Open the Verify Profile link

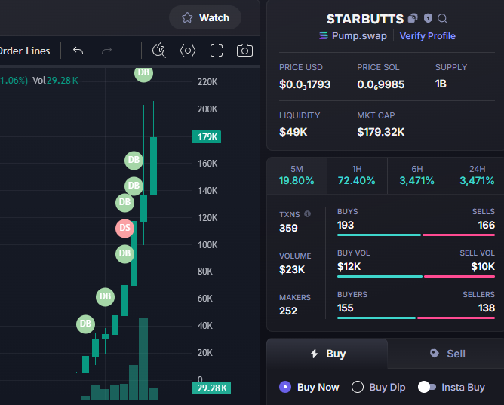pos(428,36)
